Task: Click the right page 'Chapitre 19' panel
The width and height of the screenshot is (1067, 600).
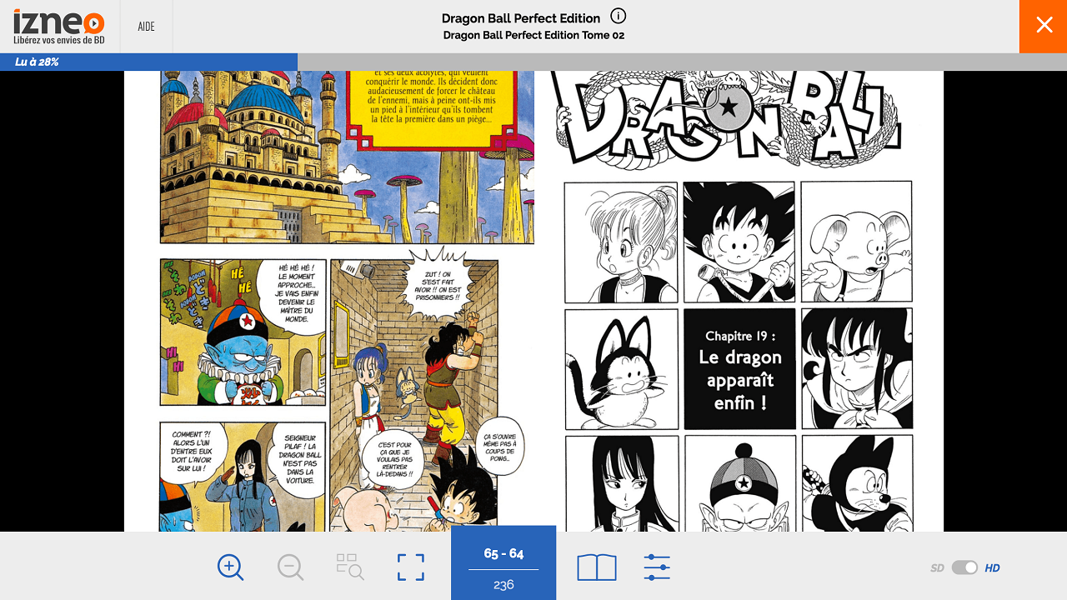Action: coord(740,369)
